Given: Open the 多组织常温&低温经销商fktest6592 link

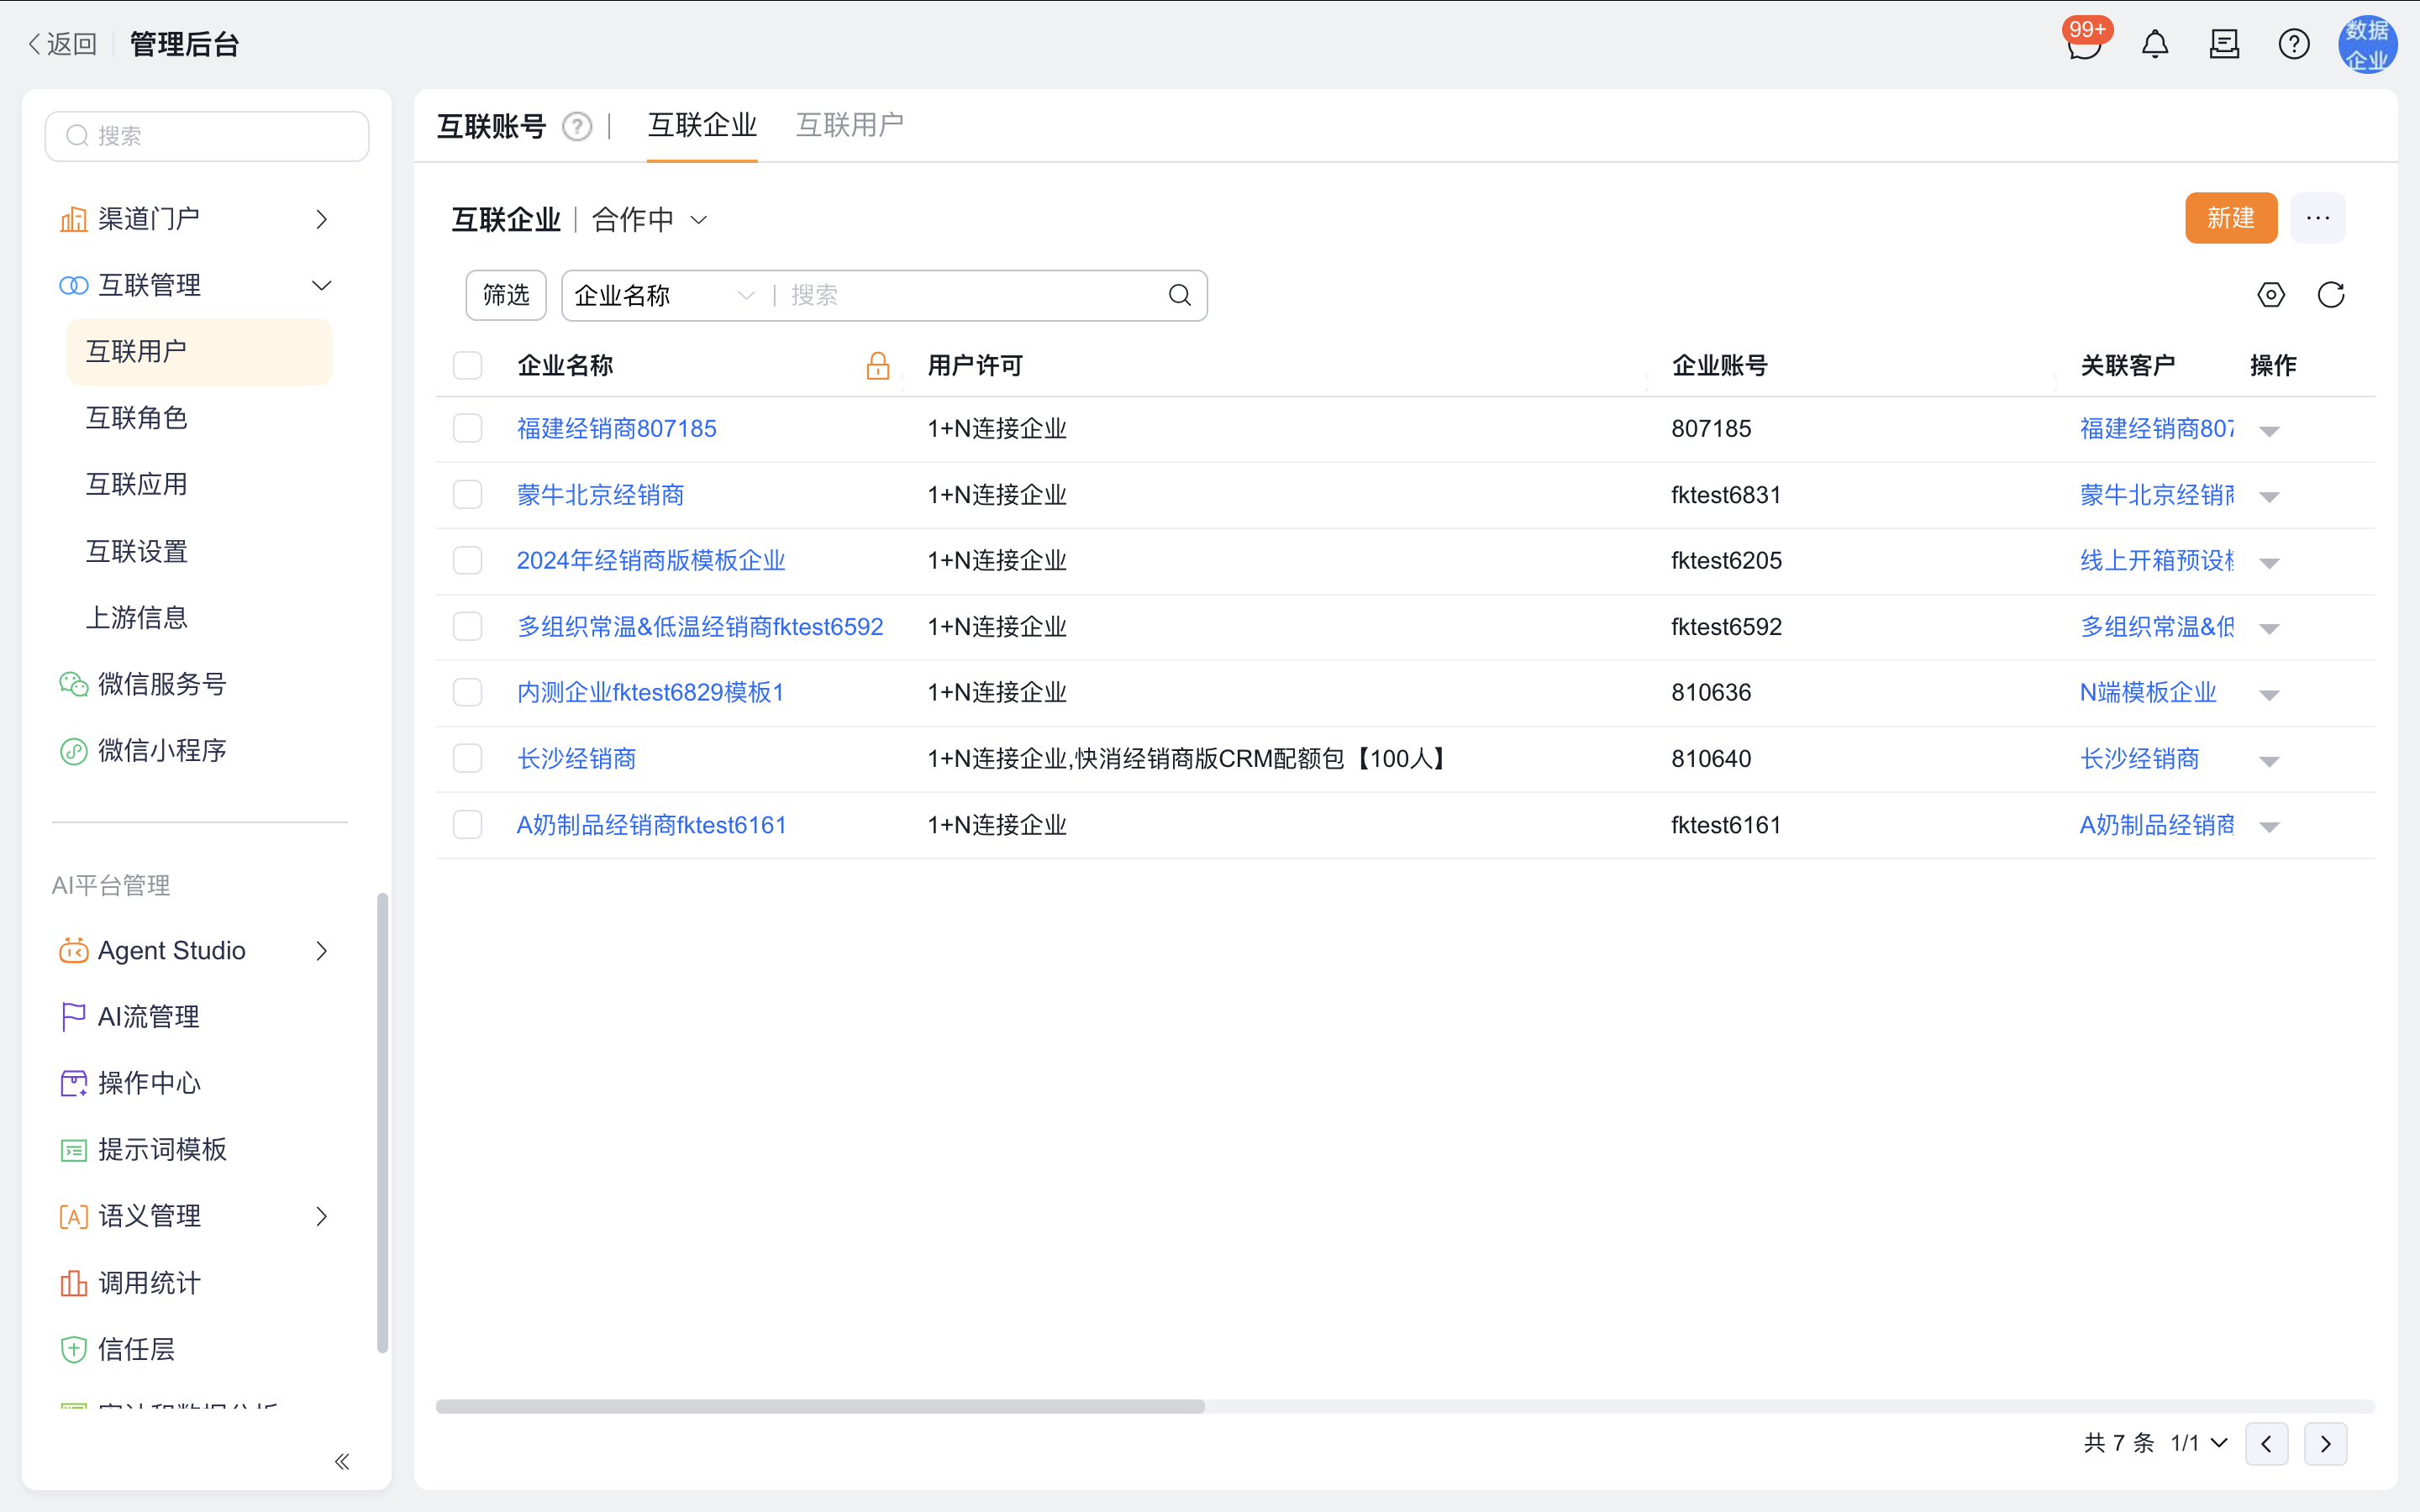Looking at the screenshot, I should click(x=700, y=627).
